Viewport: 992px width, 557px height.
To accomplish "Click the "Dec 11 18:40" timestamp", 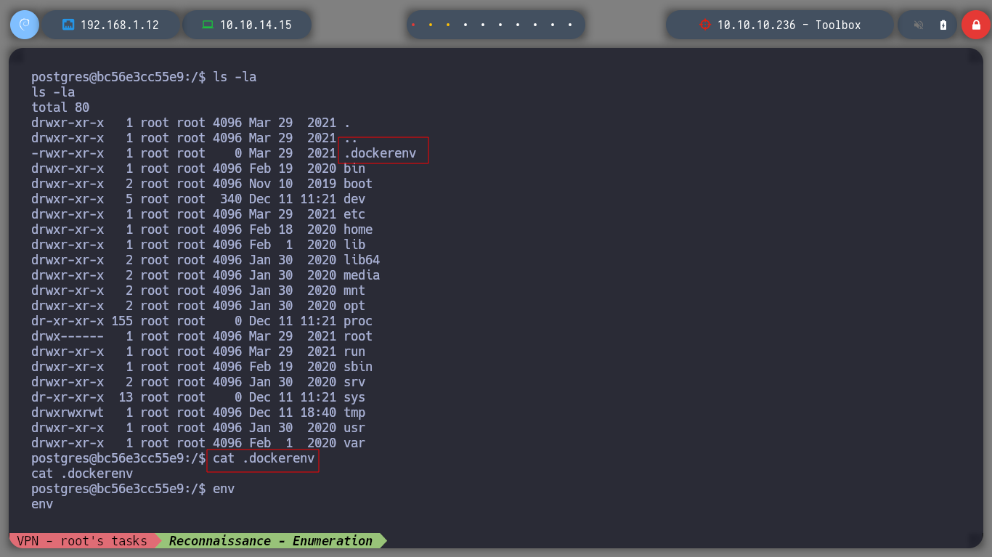I will pyautogui.click(x=293, y=412).
